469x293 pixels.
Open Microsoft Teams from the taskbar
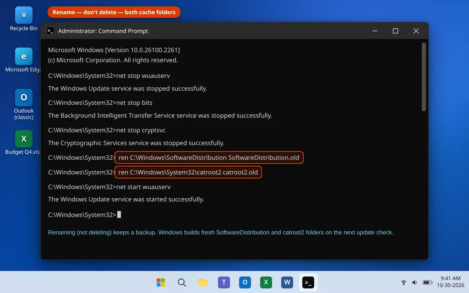click(x=224, y=282)
